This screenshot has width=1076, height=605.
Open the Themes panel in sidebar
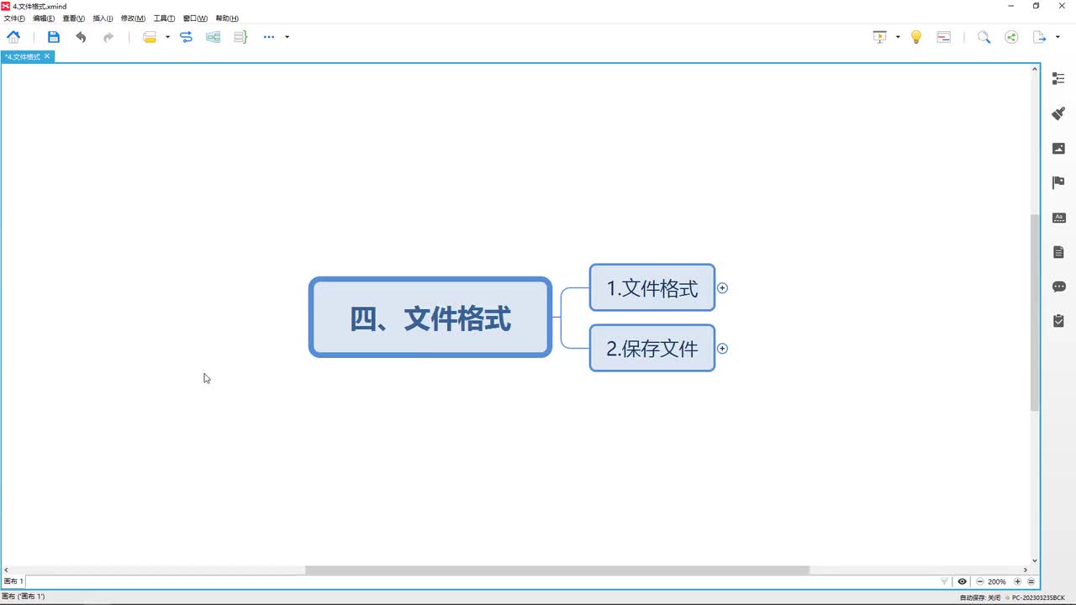point(1058,217)
